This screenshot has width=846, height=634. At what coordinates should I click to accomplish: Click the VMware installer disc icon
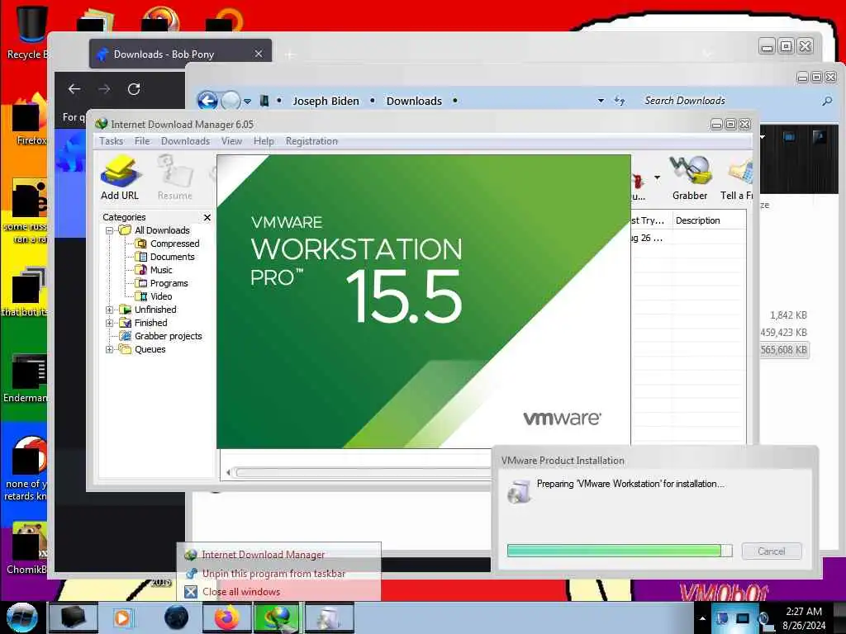(x=519, y=492)
